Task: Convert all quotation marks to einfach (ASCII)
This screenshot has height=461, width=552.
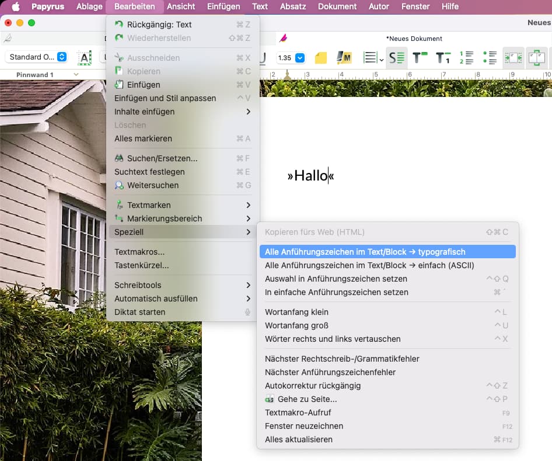Action: pos(387,265)
